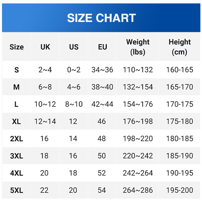Click the 12~14 UK size cell

pyautogui.click(x=45, y=121)
